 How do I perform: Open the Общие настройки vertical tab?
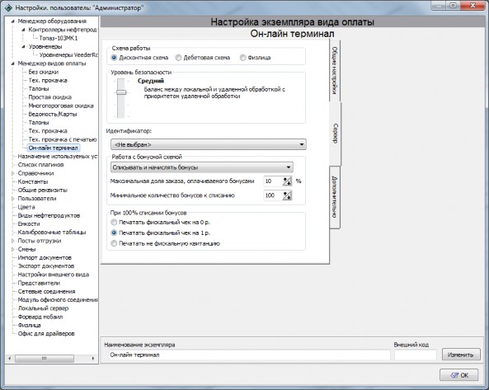pyautogui.click(x=335, y=70)
